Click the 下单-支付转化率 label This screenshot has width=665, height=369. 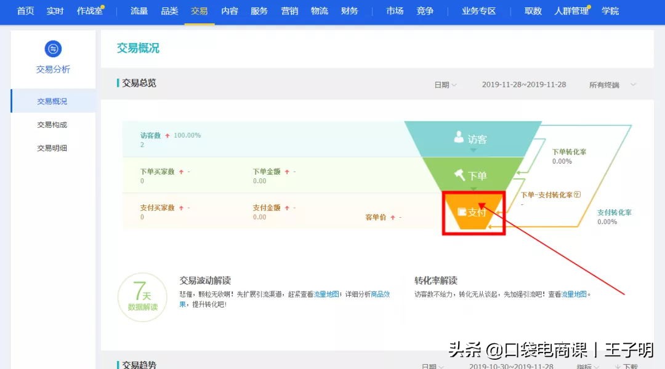point(547,195)
